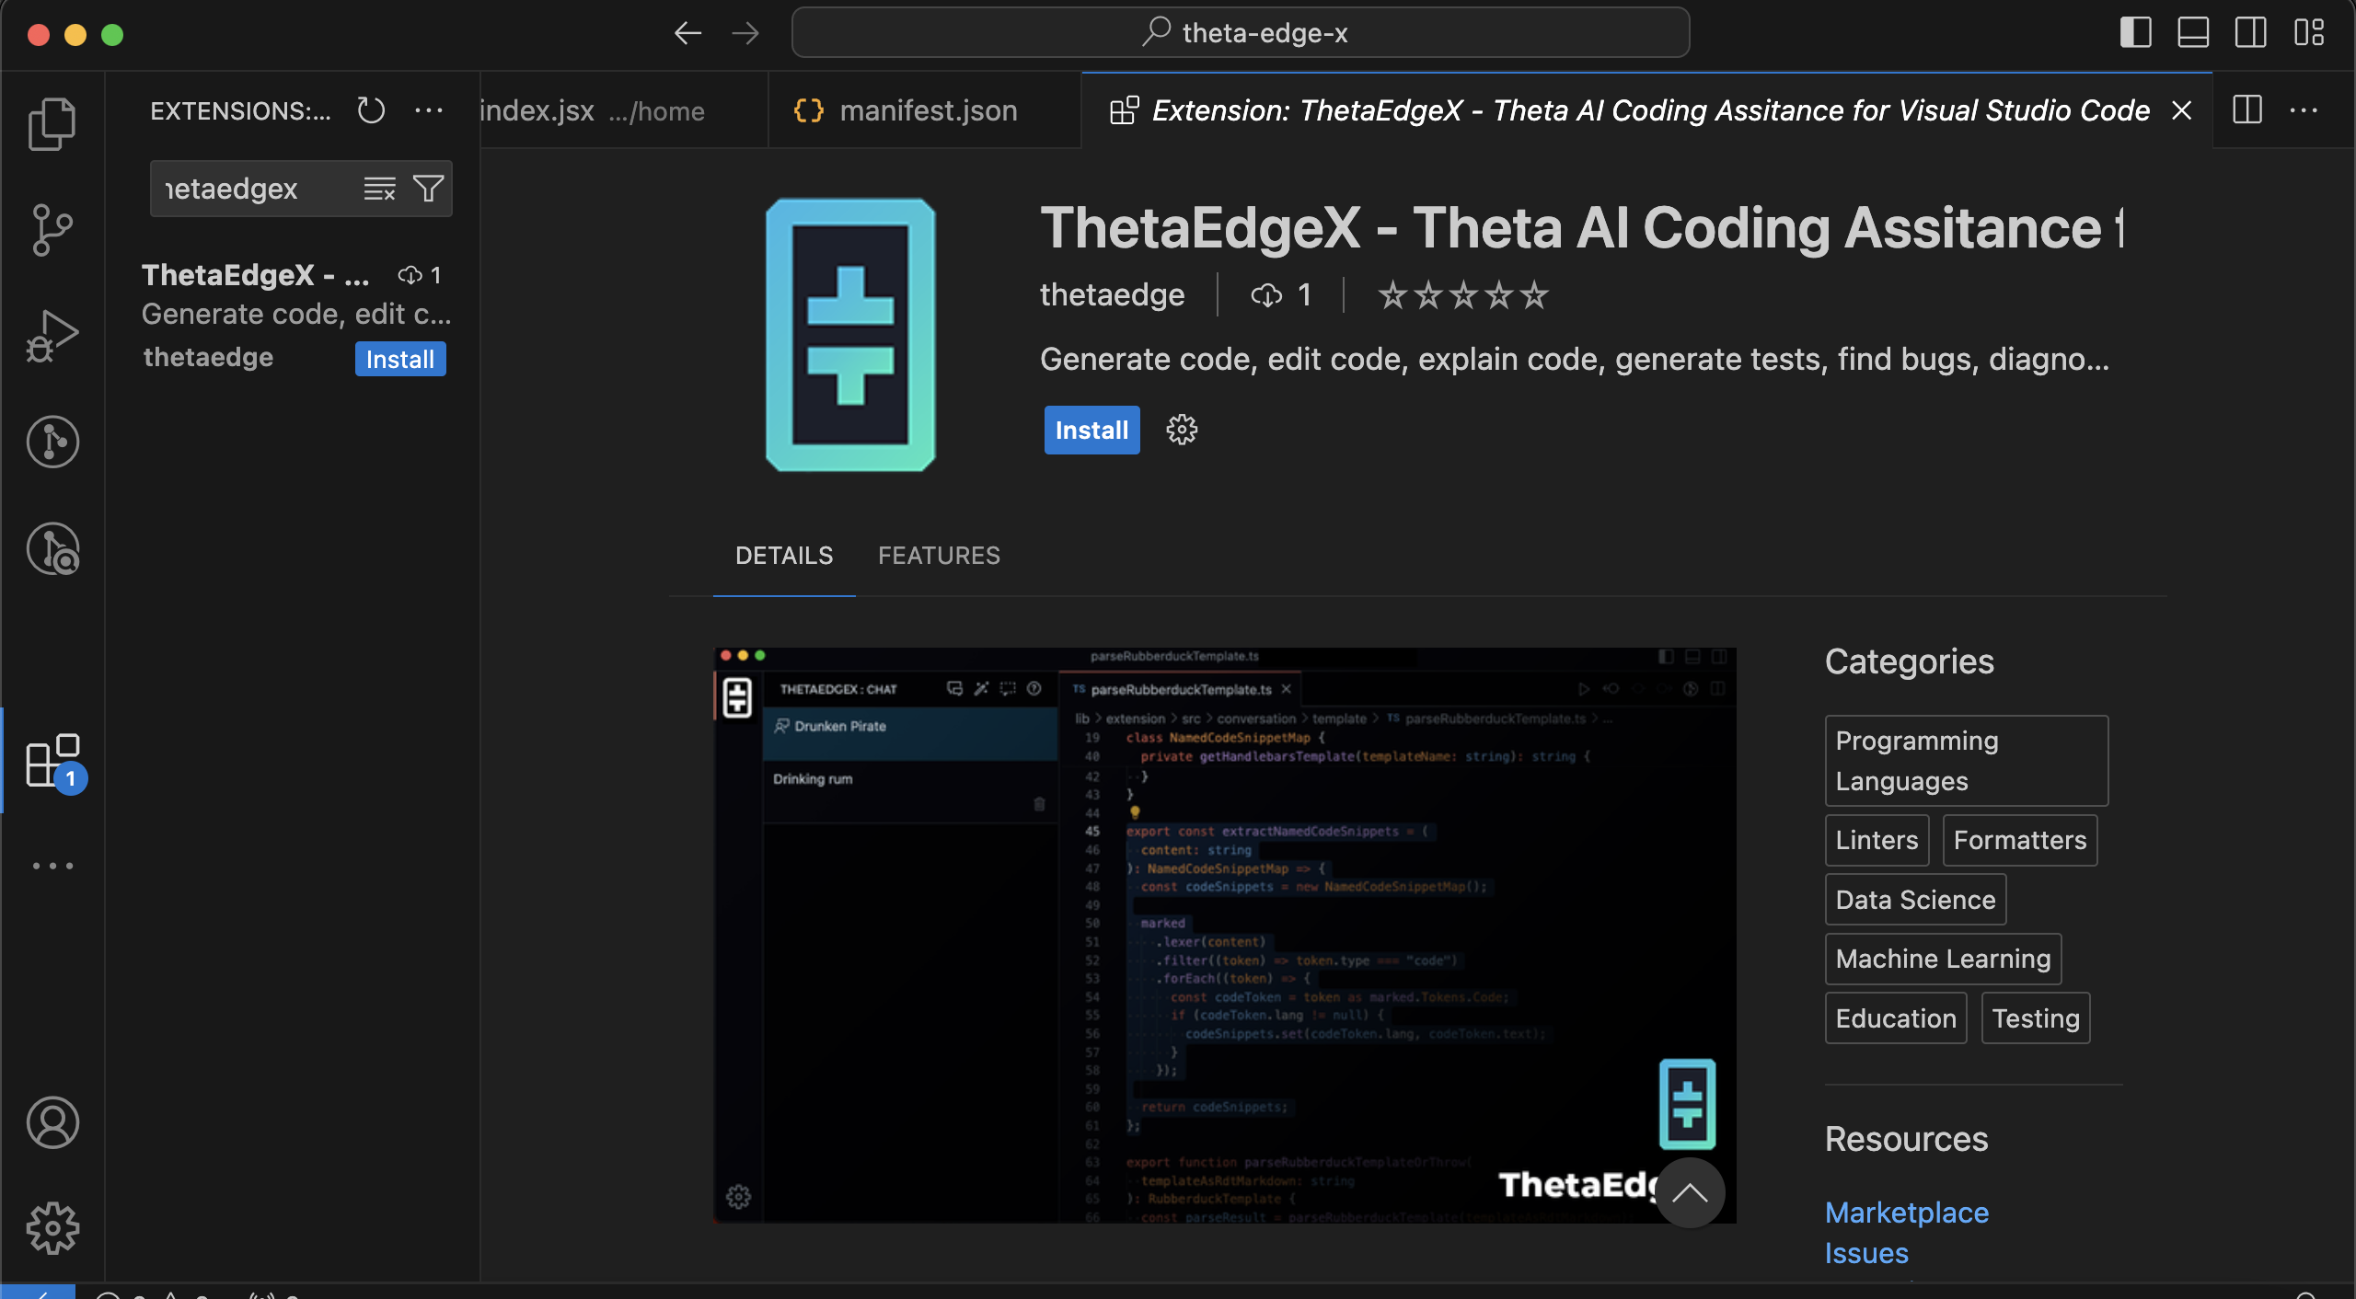Switch to the manifest.json editor tab
The width and height of the screenshot is (2356, 1299).
(927, 110)
